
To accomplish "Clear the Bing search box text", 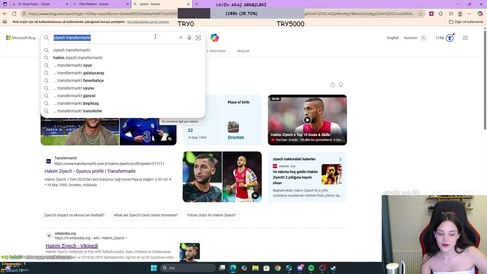I will pos(181,38).
